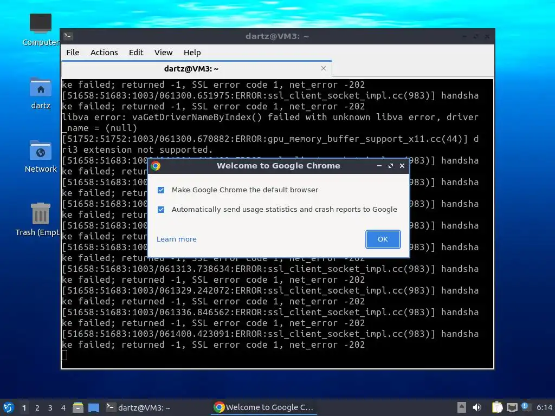Switch to workspace 1
This screenshot has width=555, height=416.
point(24,408)
